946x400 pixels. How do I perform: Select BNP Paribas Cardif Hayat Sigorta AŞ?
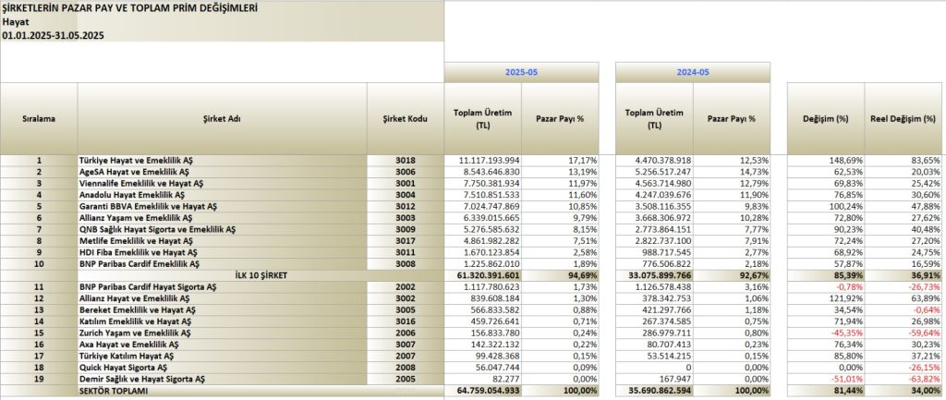[222, 287]
